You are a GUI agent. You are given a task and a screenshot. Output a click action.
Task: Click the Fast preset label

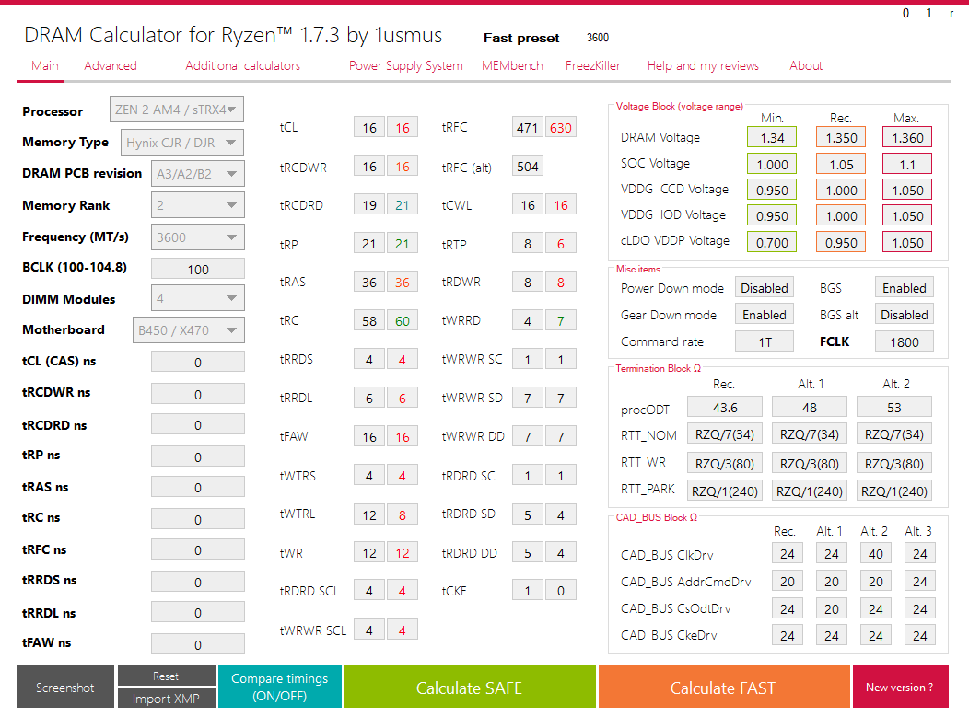click(x=521, y=38)
